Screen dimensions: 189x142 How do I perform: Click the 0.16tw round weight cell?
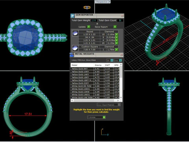pos(111,34)
